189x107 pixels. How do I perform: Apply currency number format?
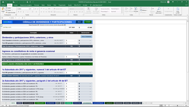pyautogui.click(x=71, y=12)
